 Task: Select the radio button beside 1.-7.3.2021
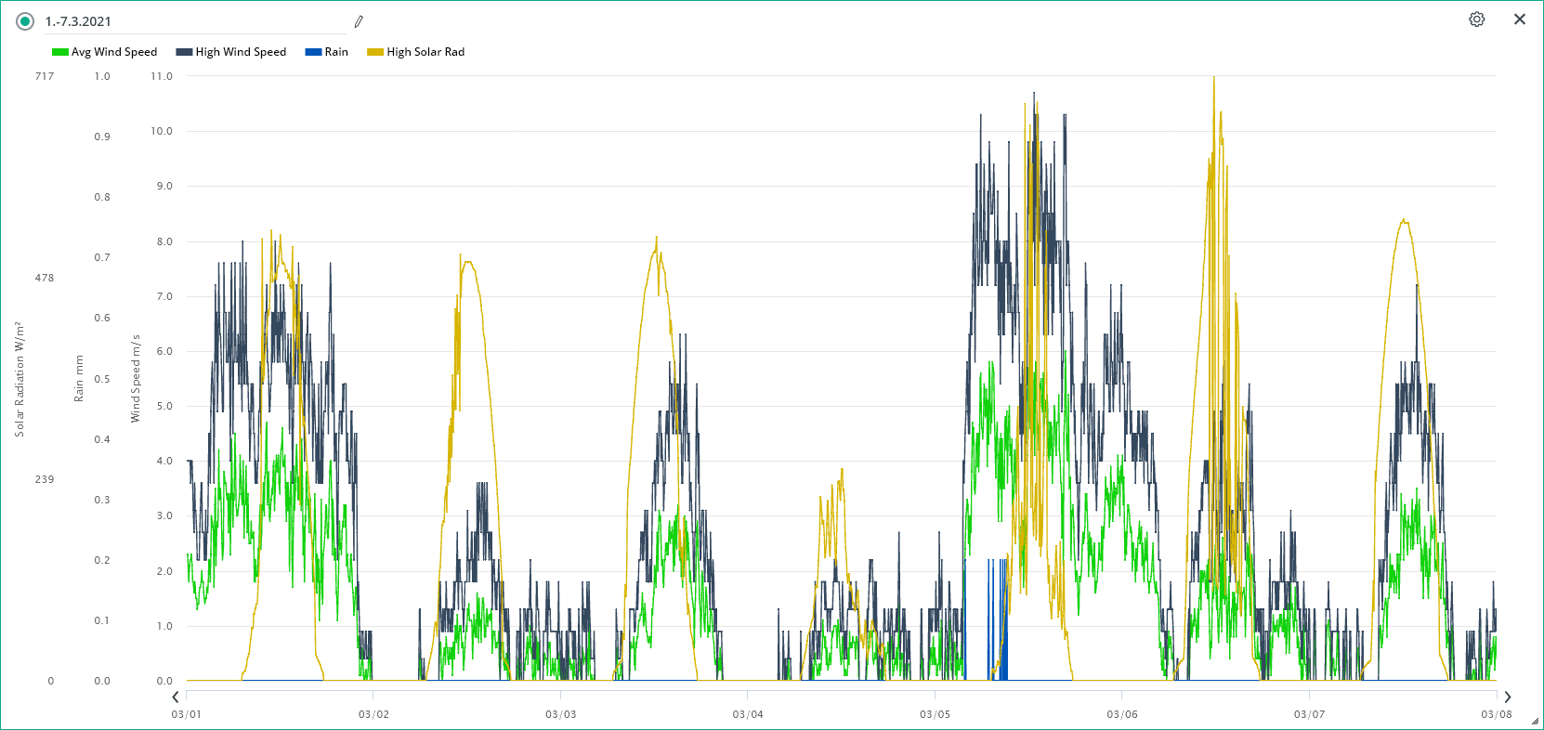point(25,21)
